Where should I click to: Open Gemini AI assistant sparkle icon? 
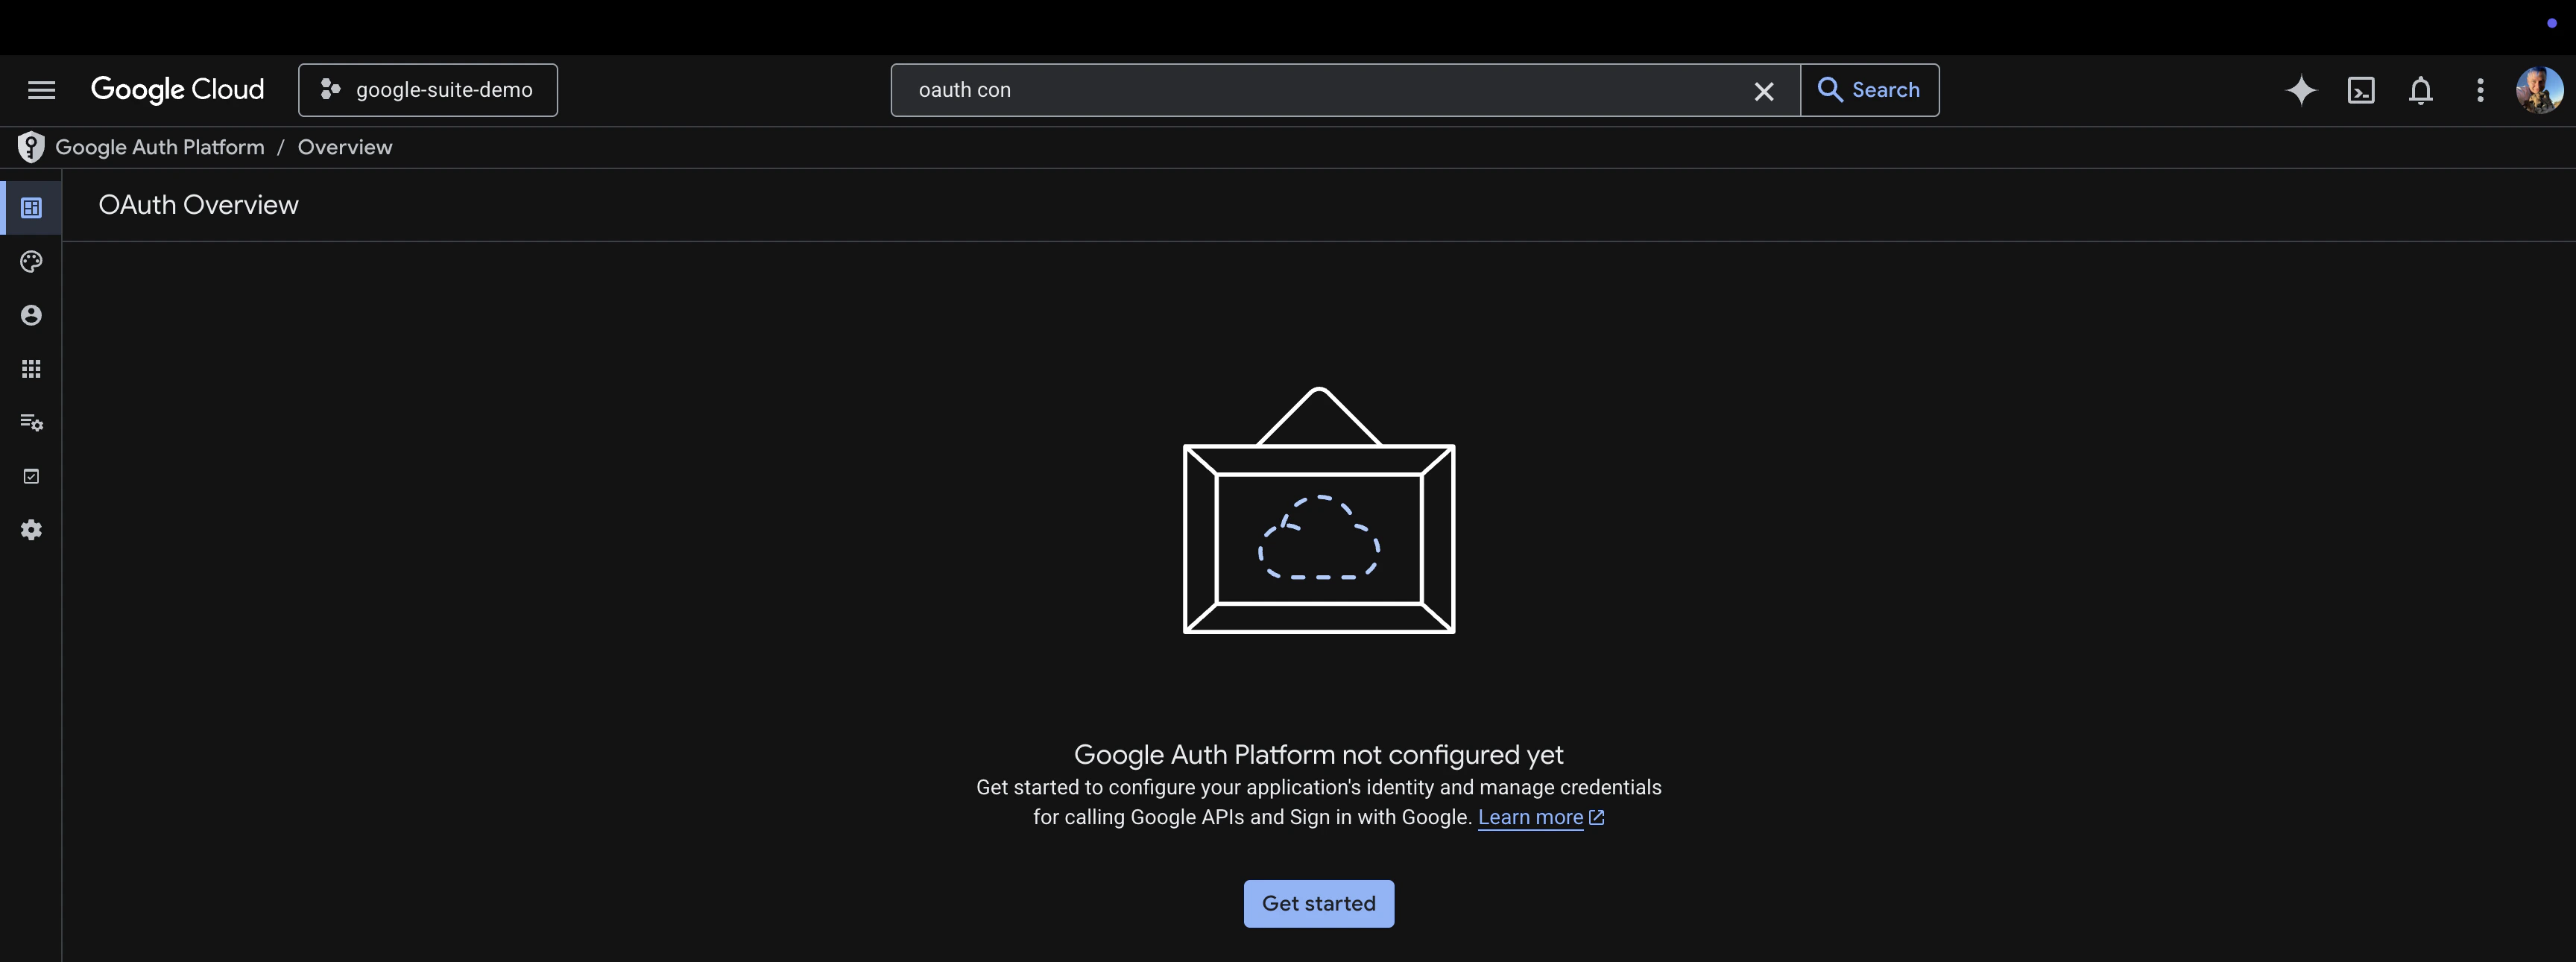[x=2301, y=90]
